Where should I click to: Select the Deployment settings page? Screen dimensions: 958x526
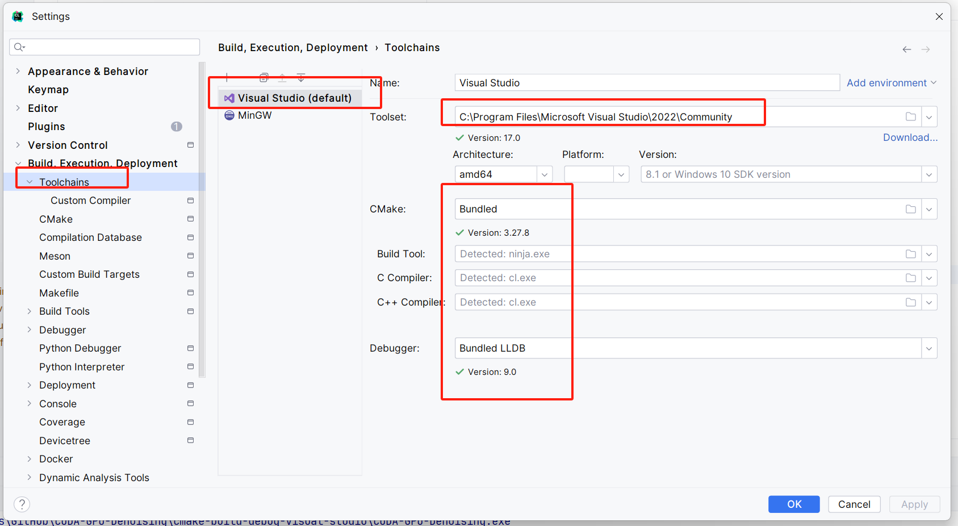point(67,385)
